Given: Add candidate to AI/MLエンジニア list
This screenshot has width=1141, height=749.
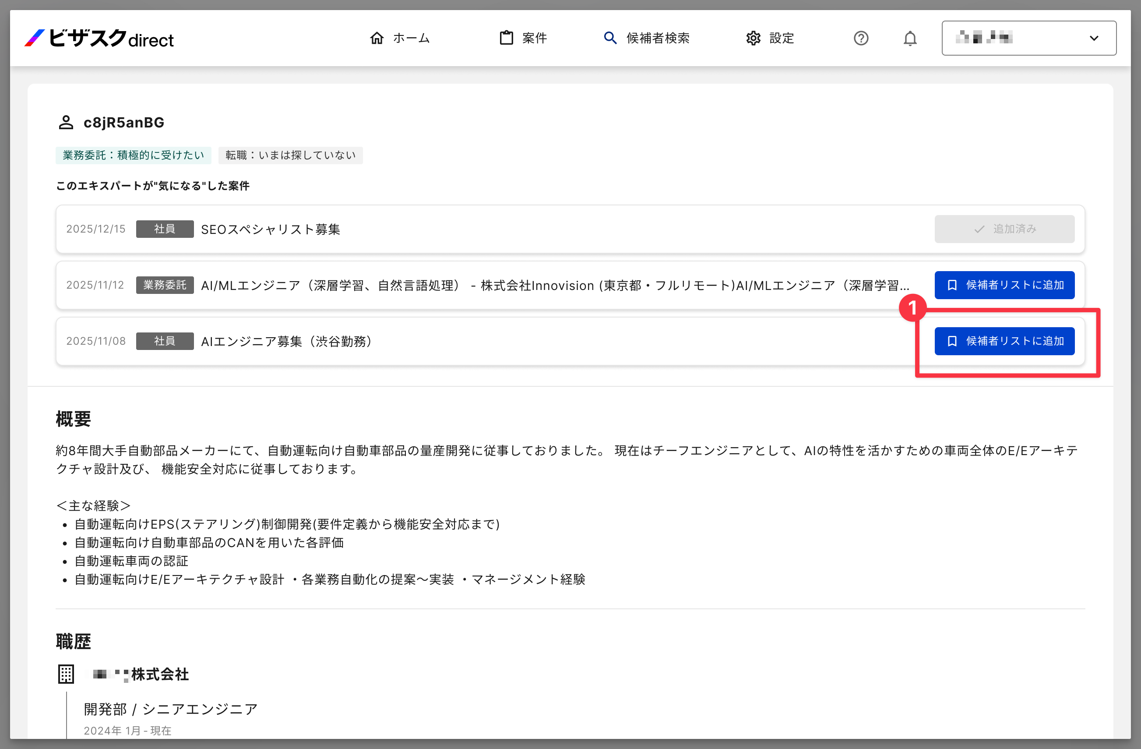Looking at the screenshot, I should (x=1004, y=285).
